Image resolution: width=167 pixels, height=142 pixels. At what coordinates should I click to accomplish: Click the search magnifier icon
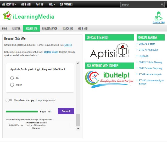pyautogui.click(x=162, y=4)
